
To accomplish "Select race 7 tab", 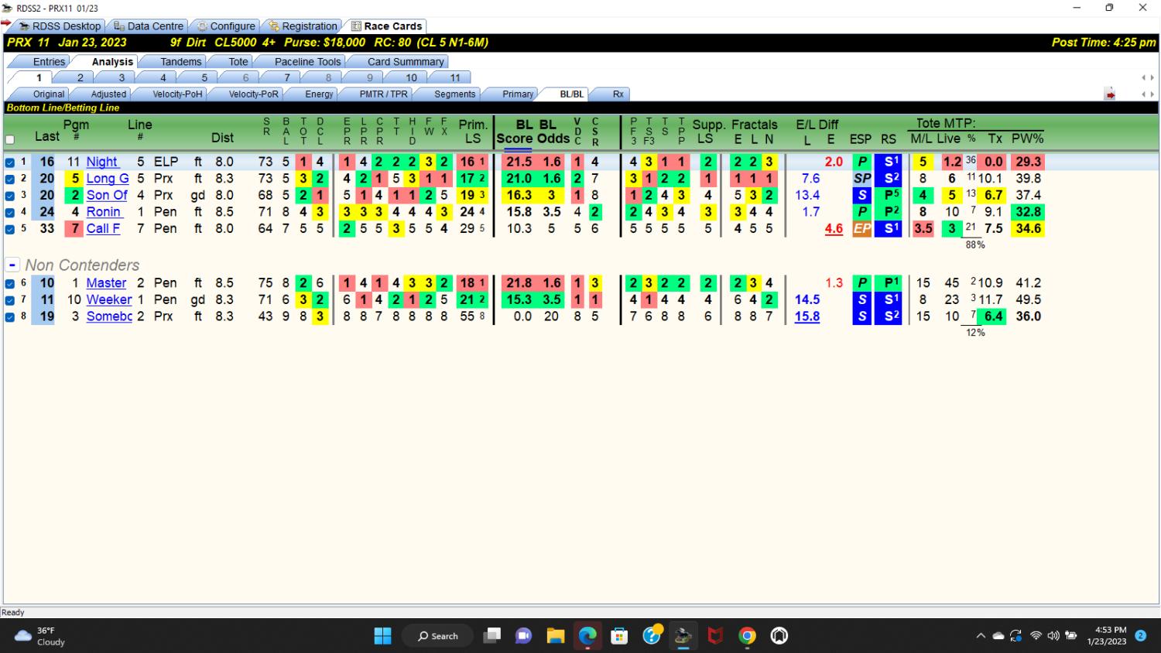I will pos(287,77).
